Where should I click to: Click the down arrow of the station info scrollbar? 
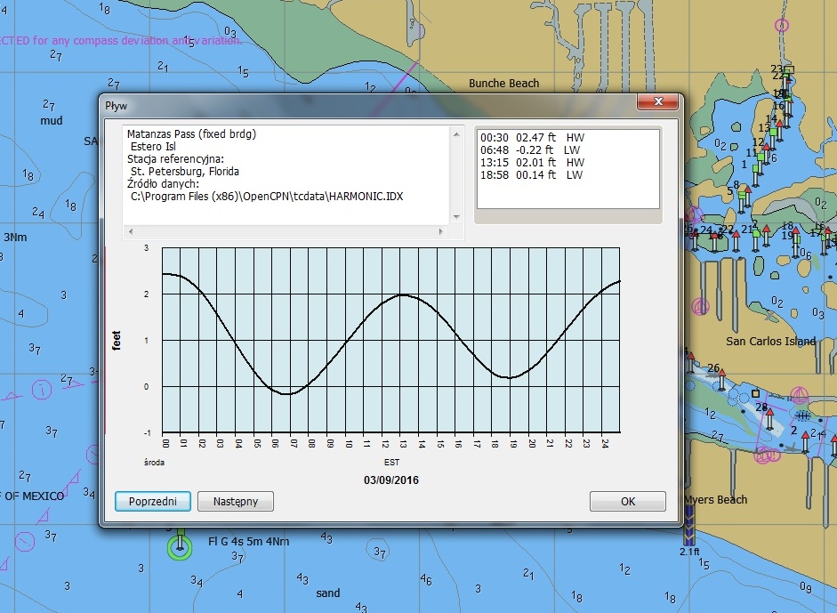tap(457, 216)
